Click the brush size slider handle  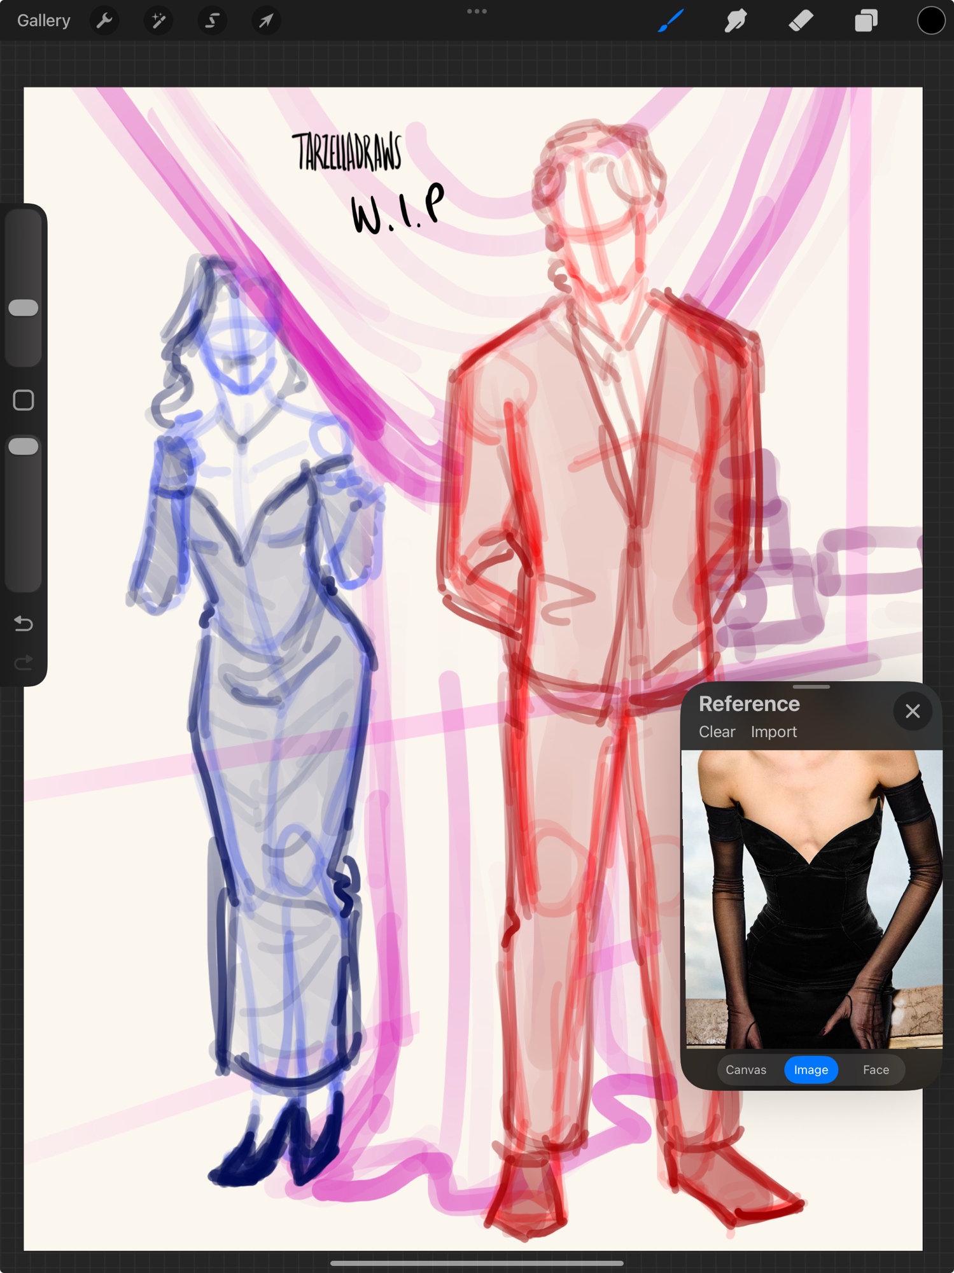24,308
